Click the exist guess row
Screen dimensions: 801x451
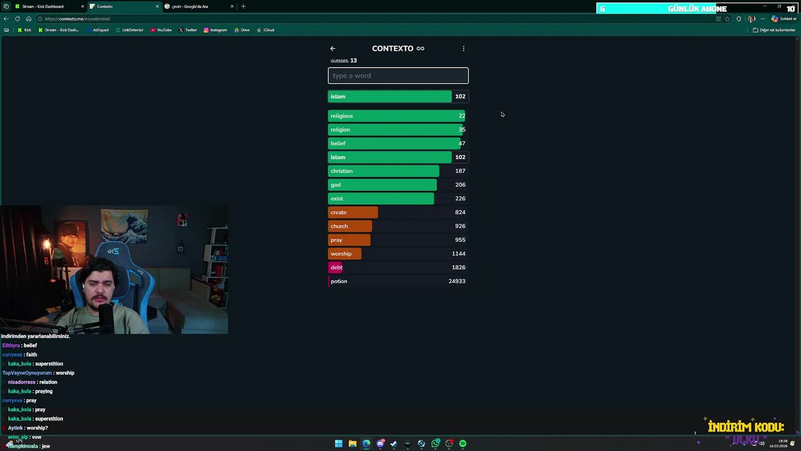click(x=398, y=199)
